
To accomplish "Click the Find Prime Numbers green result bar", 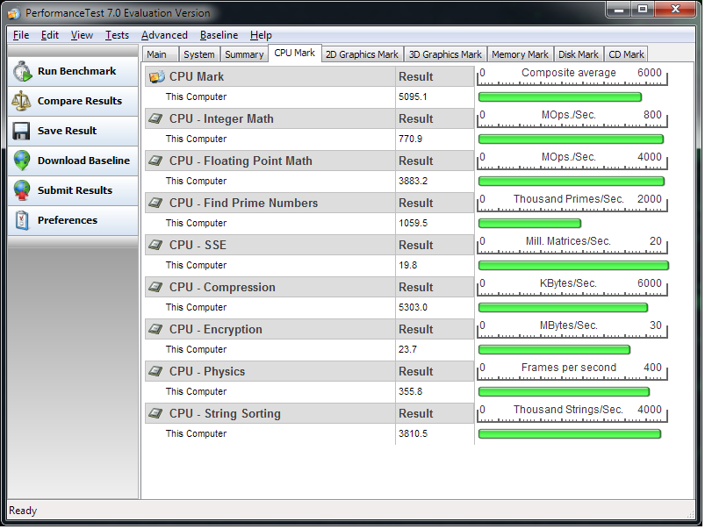I will pos(529,224).
